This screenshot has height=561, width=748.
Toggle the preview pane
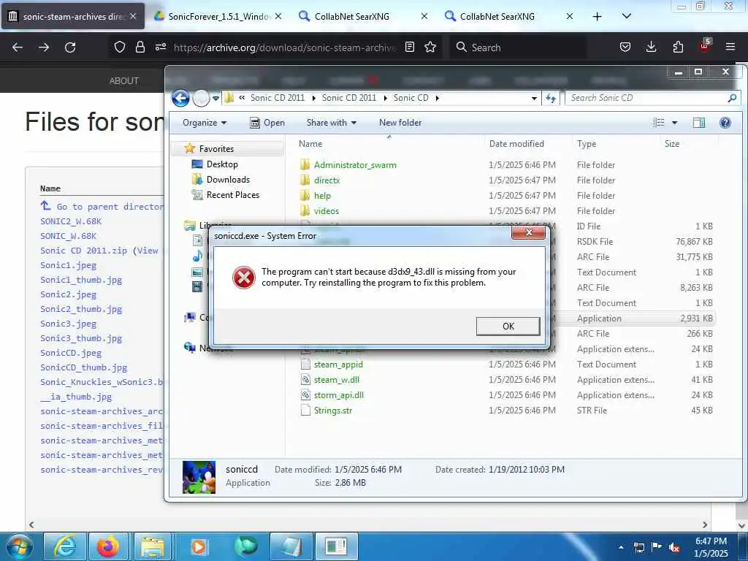(699, 123)
